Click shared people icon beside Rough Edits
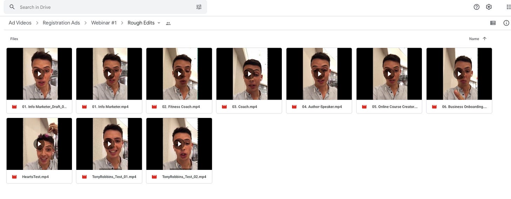Image resolution: width=511 pixels, height=199 pixels. 168,23
